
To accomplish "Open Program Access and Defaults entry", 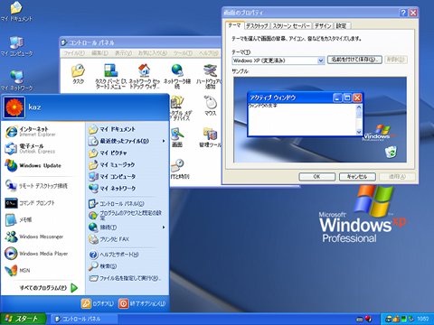I will click(126, 215).
